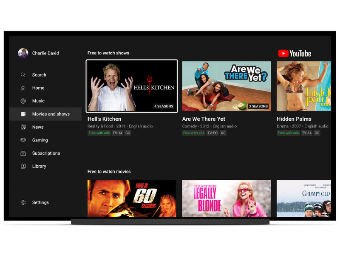Image resolution: width=340 pixels, height=255 pixels.
Task: Open Settings label in sidebar
Action: pos(40,203)
